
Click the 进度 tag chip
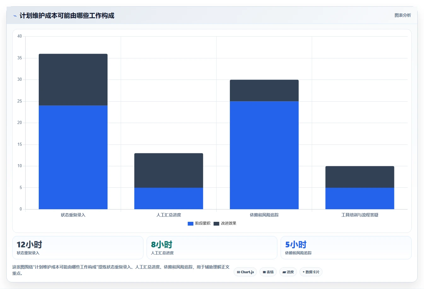click(x=288, y=272)
